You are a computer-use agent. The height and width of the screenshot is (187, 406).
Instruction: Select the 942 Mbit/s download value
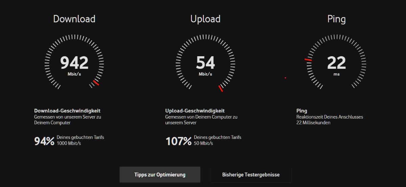point(74,65)
